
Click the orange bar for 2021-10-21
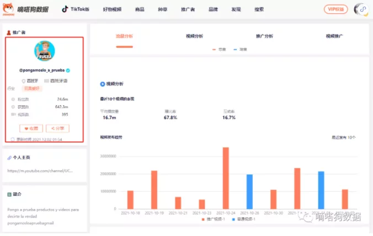[x=178, y=203]
